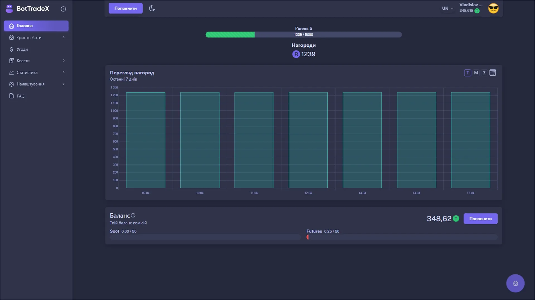Open the UK language dropdown
This screenshot has height=300, width=535.
click(x=448, y=8)
